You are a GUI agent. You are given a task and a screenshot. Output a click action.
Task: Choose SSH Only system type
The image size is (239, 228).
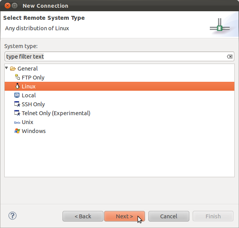33,104
